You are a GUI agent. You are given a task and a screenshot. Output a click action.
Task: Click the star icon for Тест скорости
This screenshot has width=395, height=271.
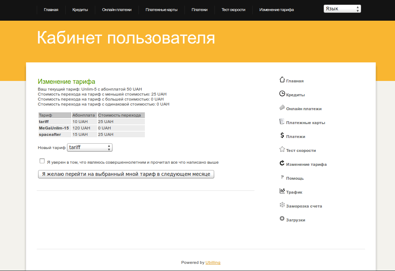[x=282, y=149]
